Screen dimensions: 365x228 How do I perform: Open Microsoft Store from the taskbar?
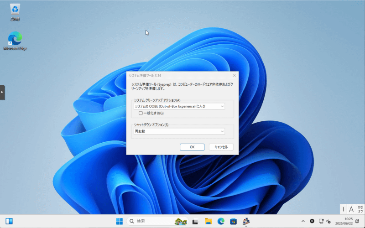click(233, 221)
